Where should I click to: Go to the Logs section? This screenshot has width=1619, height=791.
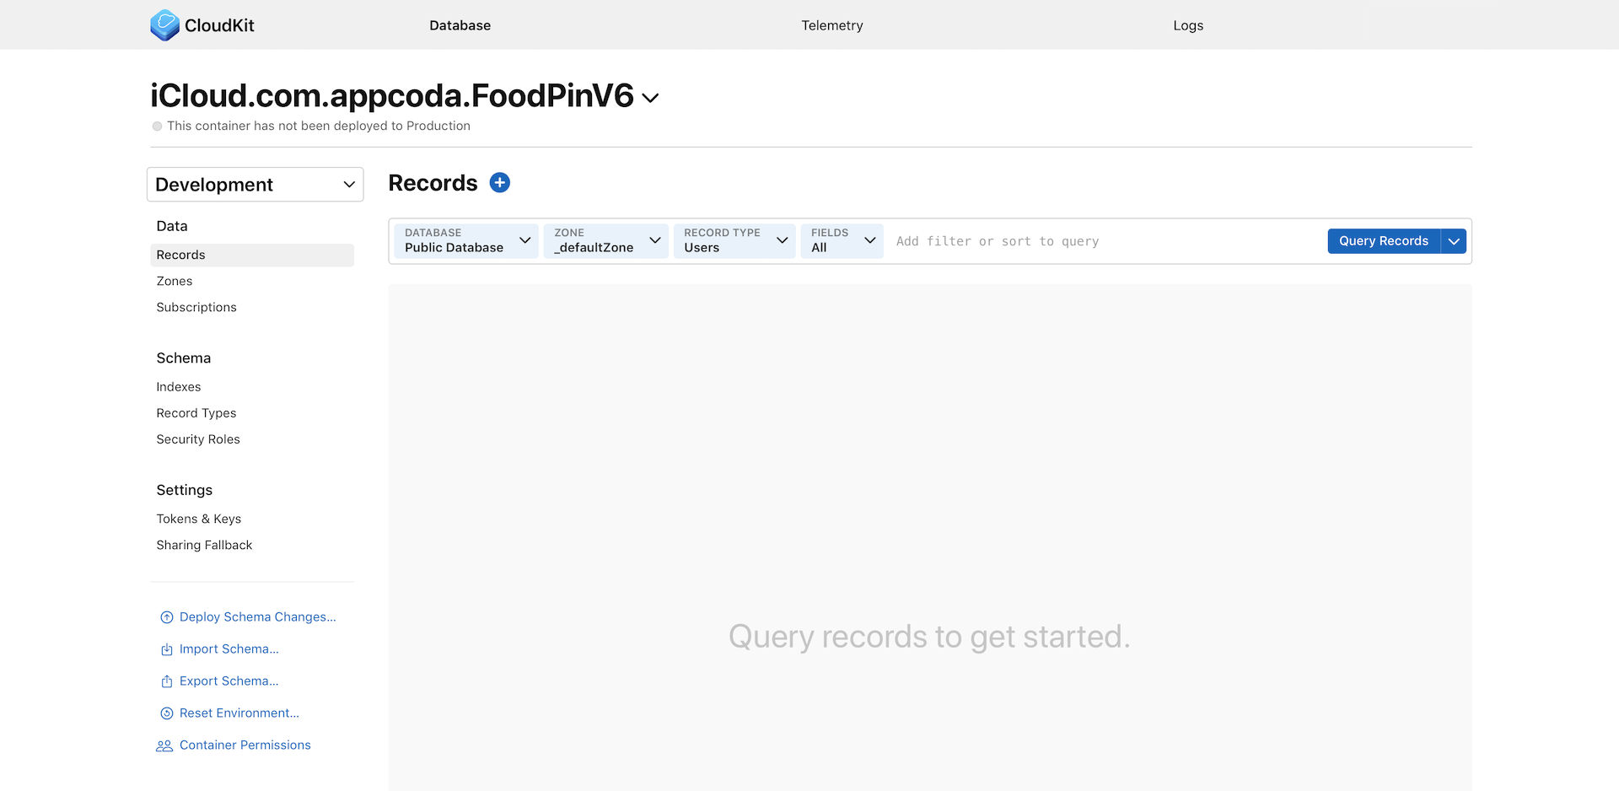(1188, 25)
